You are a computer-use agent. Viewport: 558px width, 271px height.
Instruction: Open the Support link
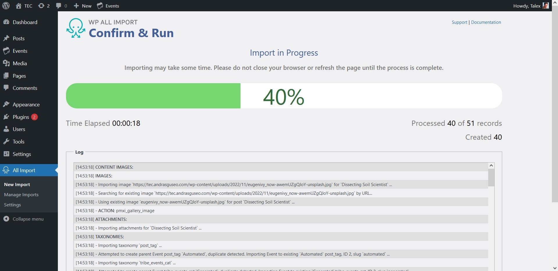pyautogui.click(x=459, y=22)
